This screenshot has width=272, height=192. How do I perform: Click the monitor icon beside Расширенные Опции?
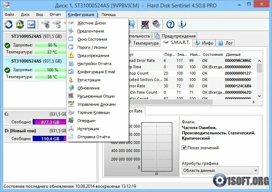click(71, 96)
